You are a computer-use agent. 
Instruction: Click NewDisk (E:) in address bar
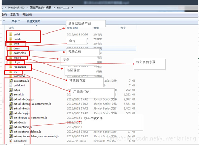[x=16, y=8]
